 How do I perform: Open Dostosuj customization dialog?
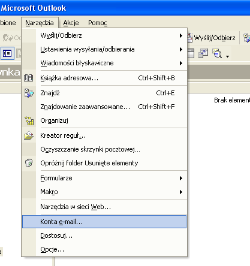(x=104, y=235)
